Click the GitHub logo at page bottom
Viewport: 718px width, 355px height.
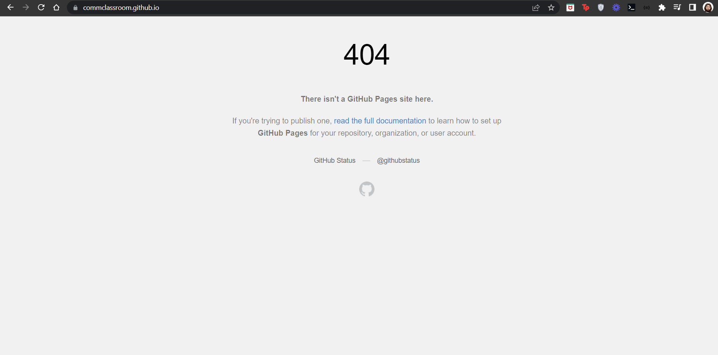pos(366,189)
